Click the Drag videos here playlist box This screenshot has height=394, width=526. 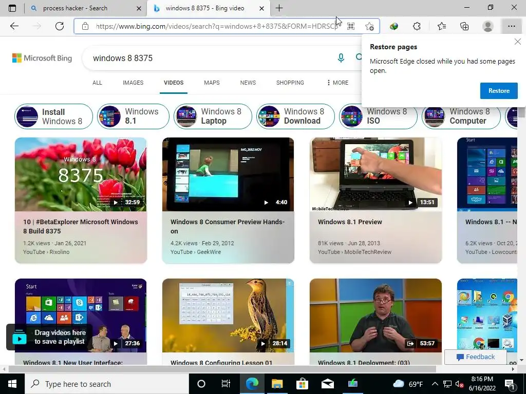pyautogui.click(x=49, y=337)
